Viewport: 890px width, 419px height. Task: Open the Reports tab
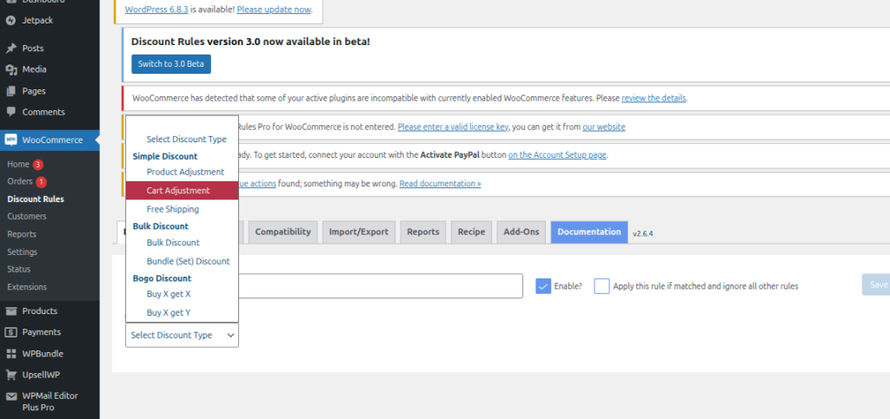pyautogui.click(x=423, y=232)
